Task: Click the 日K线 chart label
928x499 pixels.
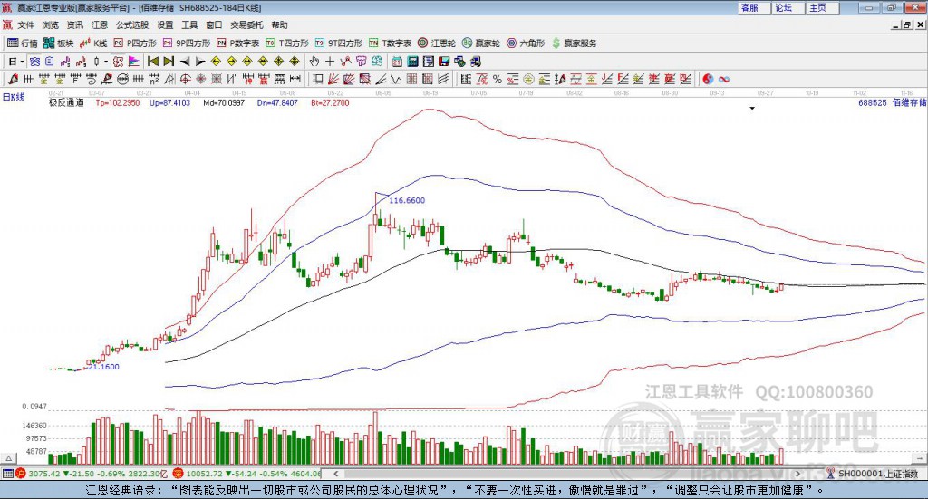Action: coord(14,97)
